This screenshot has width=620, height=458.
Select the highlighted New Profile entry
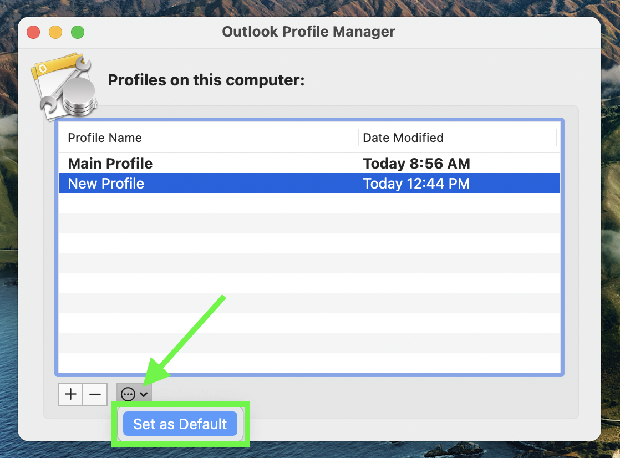105,183
